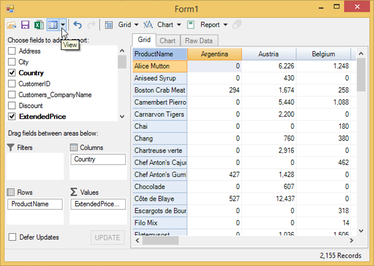
Task: Click the Undo arrow icon
Action: tap(78, 25)
